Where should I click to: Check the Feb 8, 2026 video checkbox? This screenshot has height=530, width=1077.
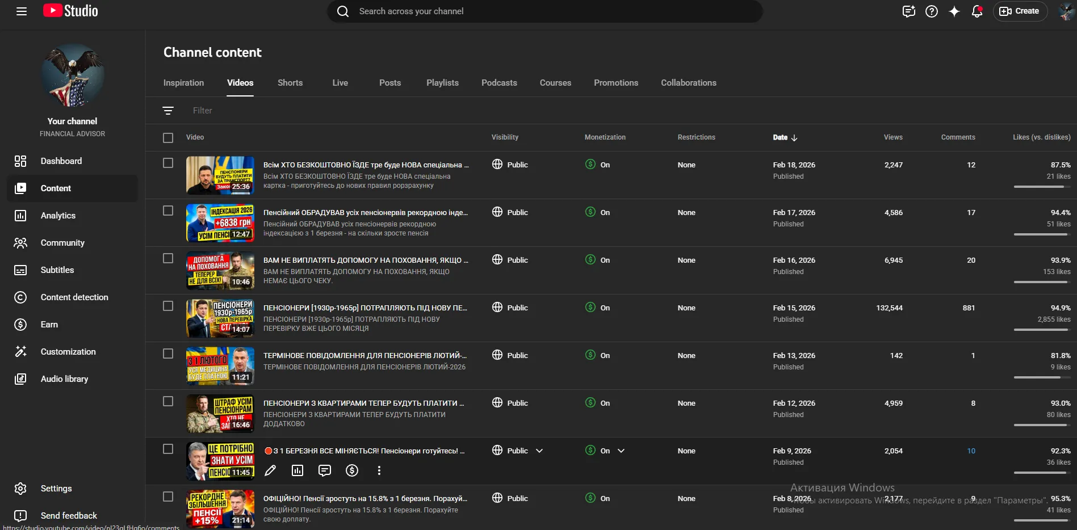click(168, 497)
